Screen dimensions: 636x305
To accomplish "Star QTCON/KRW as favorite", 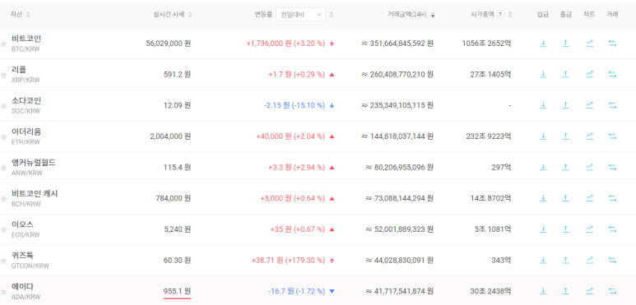I will (x=3, y=261).
